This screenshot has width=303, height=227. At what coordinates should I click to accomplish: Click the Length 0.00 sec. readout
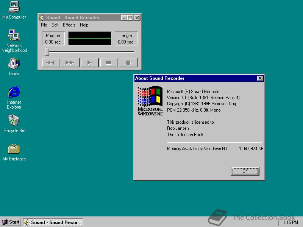(126, 39)
